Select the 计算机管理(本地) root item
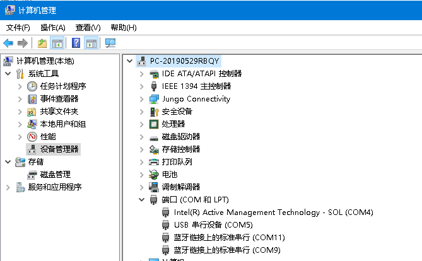 45,61
